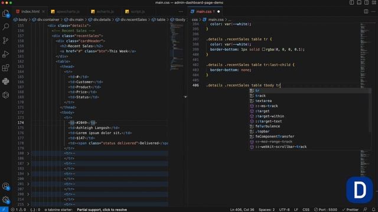Toggle the primary side bar layout icon
The image size is (378, 212).
(352, 2)
